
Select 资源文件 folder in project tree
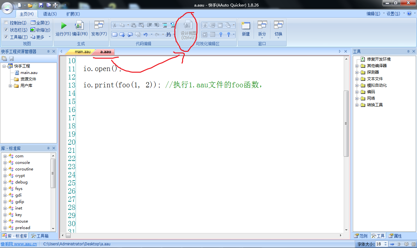point(28,79)
